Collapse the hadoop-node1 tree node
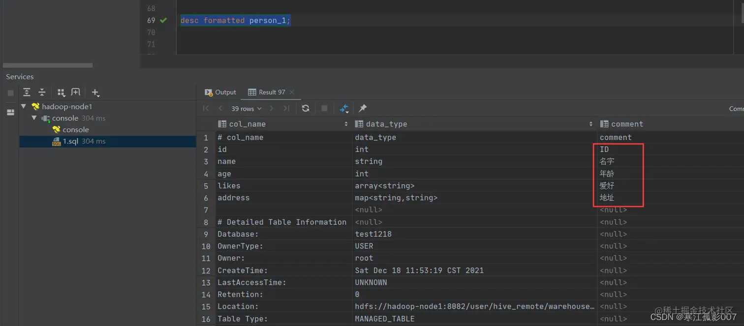Screen dimensions: 744x326 [23, 106]
